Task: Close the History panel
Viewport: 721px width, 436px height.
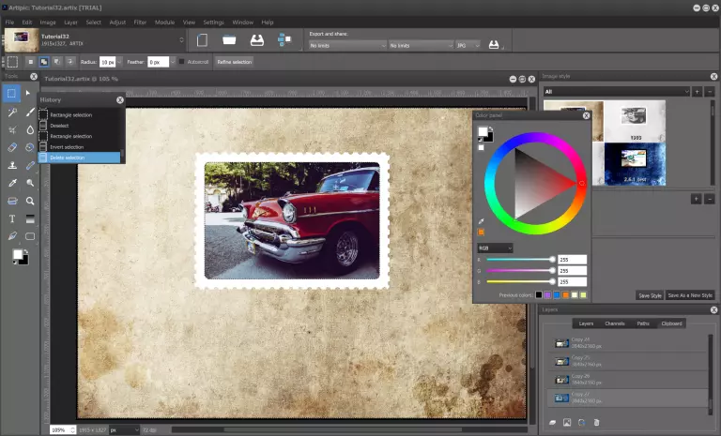Action: pos(120,99)
